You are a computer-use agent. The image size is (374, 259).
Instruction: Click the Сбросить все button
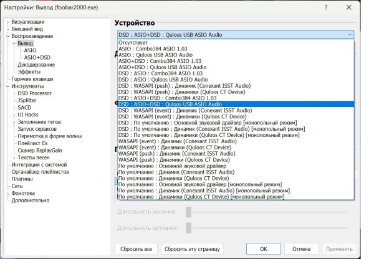tap(136, 249)
